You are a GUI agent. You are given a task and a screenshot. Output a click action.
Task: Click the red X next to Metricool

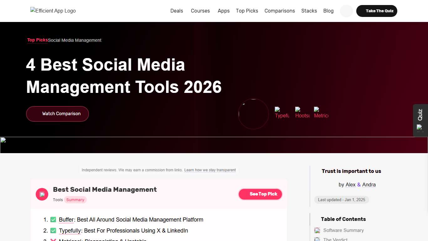[x=53, y=240]
